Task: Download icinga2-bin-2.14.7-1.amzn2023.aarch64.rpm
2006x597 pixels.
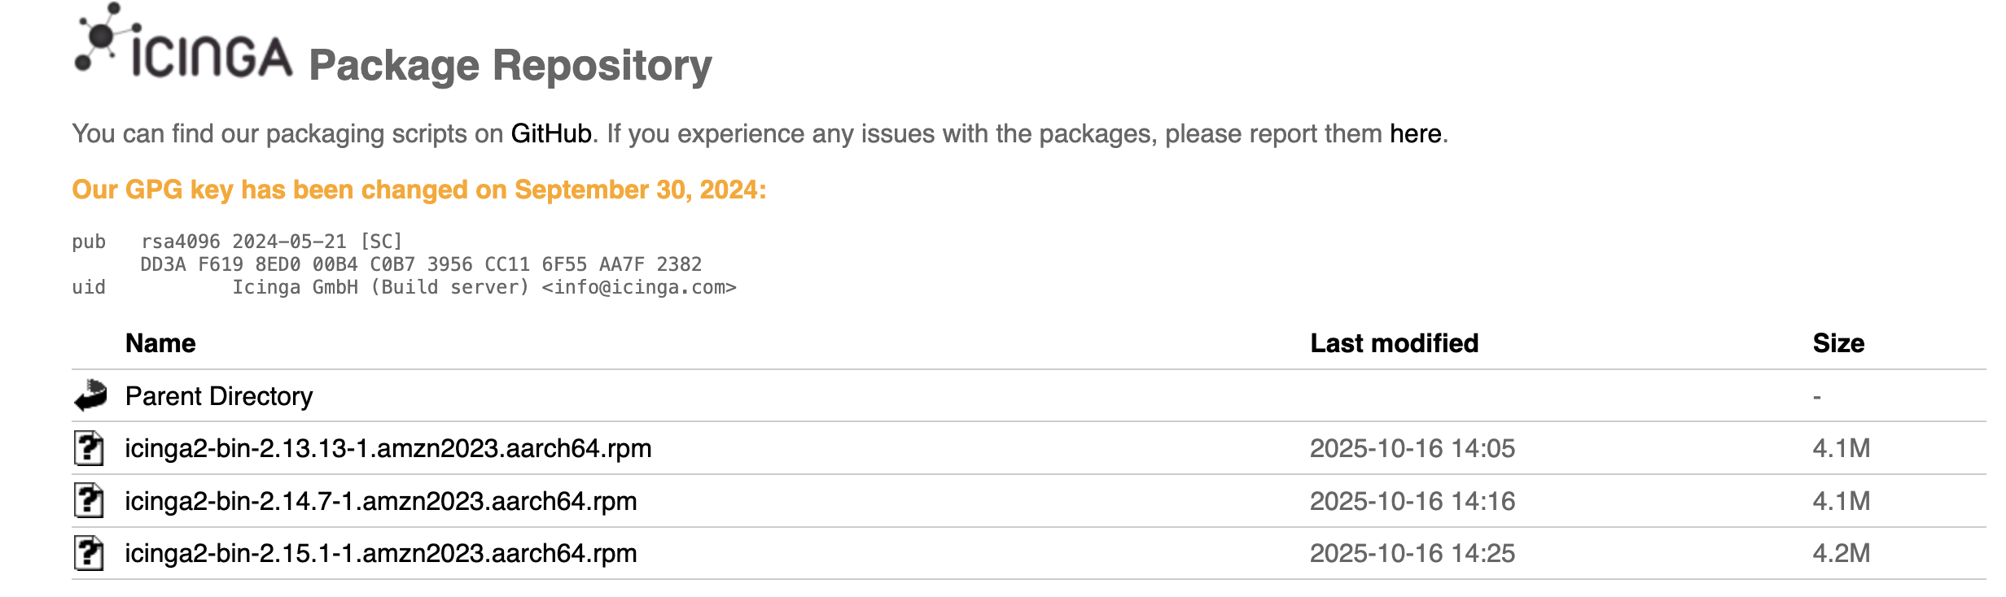Action: pos(380,501)
